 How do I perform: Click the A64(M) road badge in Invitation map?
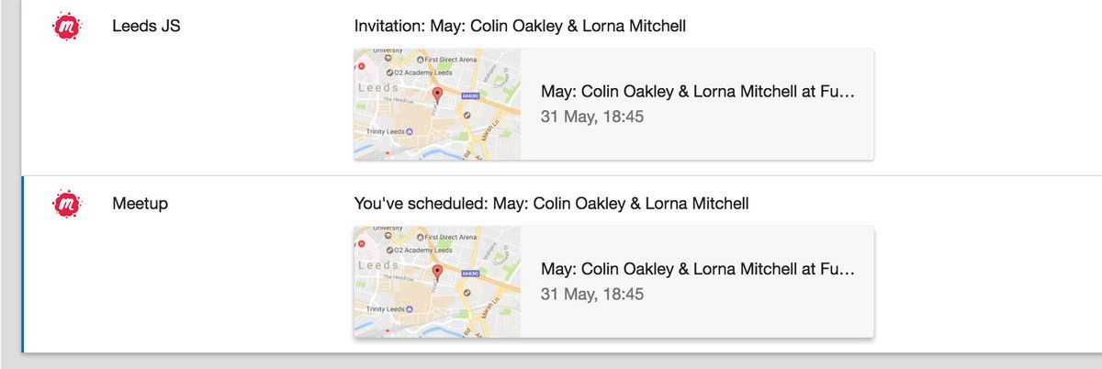469,97
